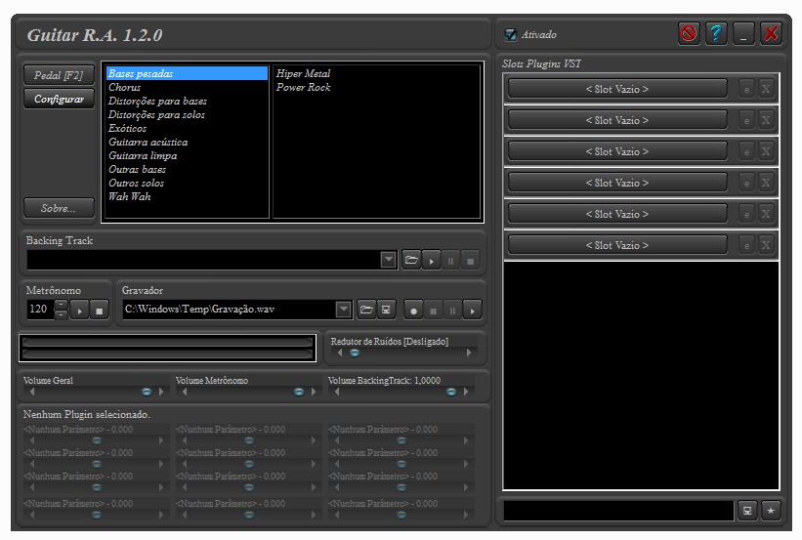Click the 'X' remove button of first slot
Screen dimensions: 802x540
(766, 89)
